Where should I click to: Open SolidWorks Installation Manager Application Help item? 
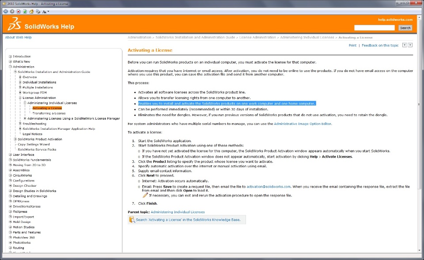tap(59, 128)
